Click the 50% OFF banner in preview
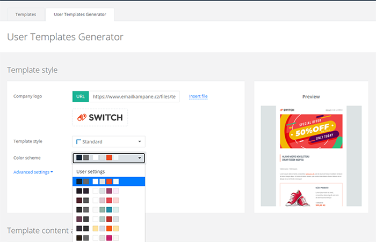The width and height of the screenshot is (376, 242). coord(311,131)
